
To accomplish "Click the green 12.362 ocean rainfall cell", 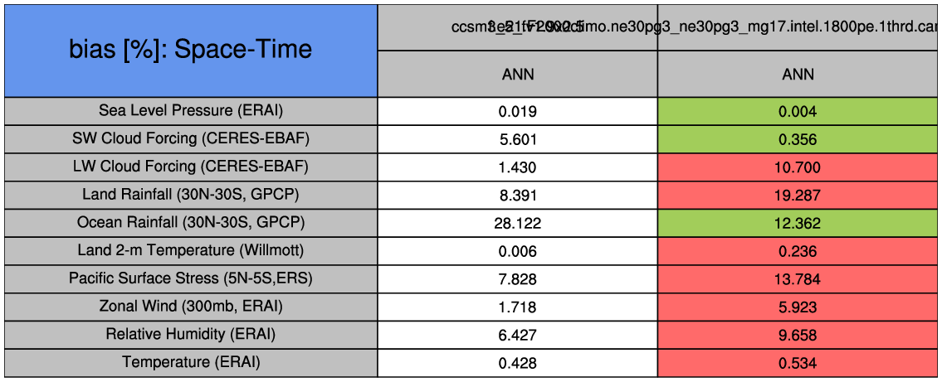I will pyautogui.click(x=798, y=223).
